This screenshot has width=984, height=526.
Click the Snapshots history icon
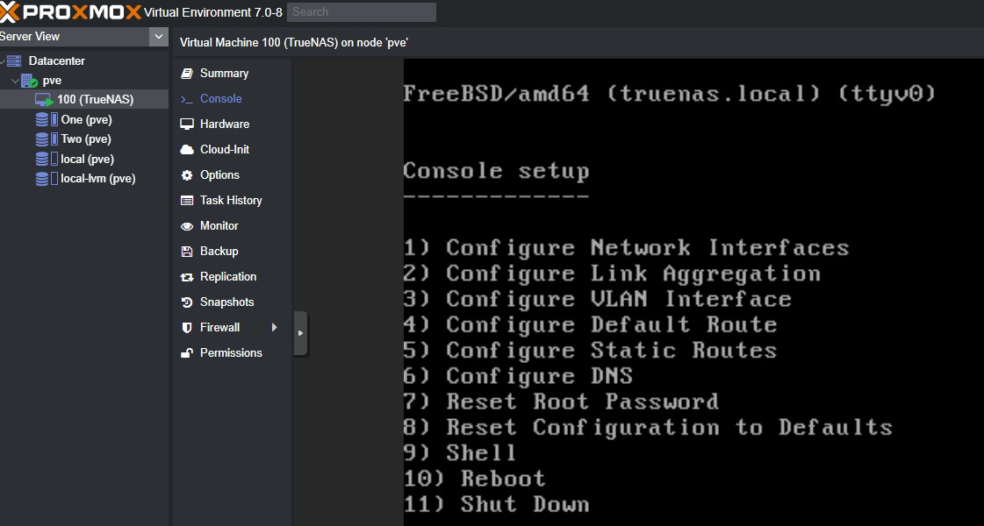pyautogui.click(x=186, y=302)
